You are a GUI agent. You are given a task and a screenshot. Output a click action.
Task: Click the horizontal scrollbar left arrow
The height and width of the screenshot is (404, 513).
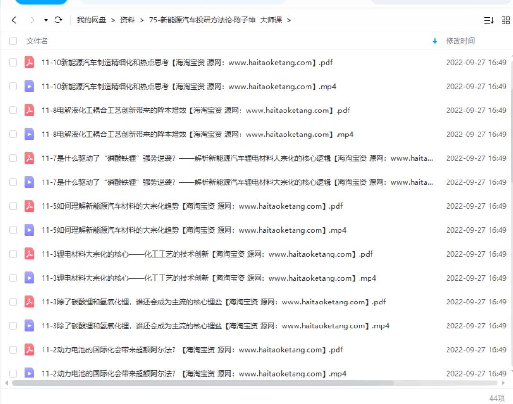(7, 383)
